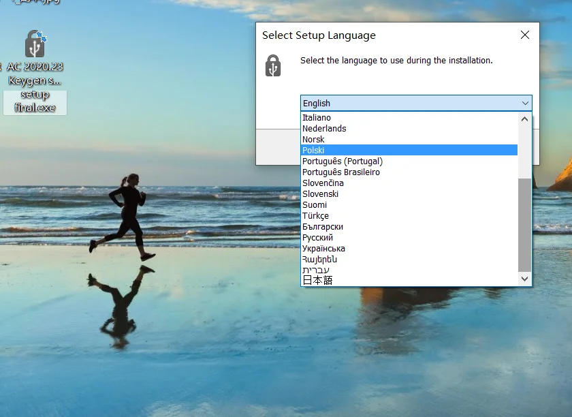Click the list scrollbar up arrow
Viewport: 572px width, 417px height.
click(x=524, y=119)
